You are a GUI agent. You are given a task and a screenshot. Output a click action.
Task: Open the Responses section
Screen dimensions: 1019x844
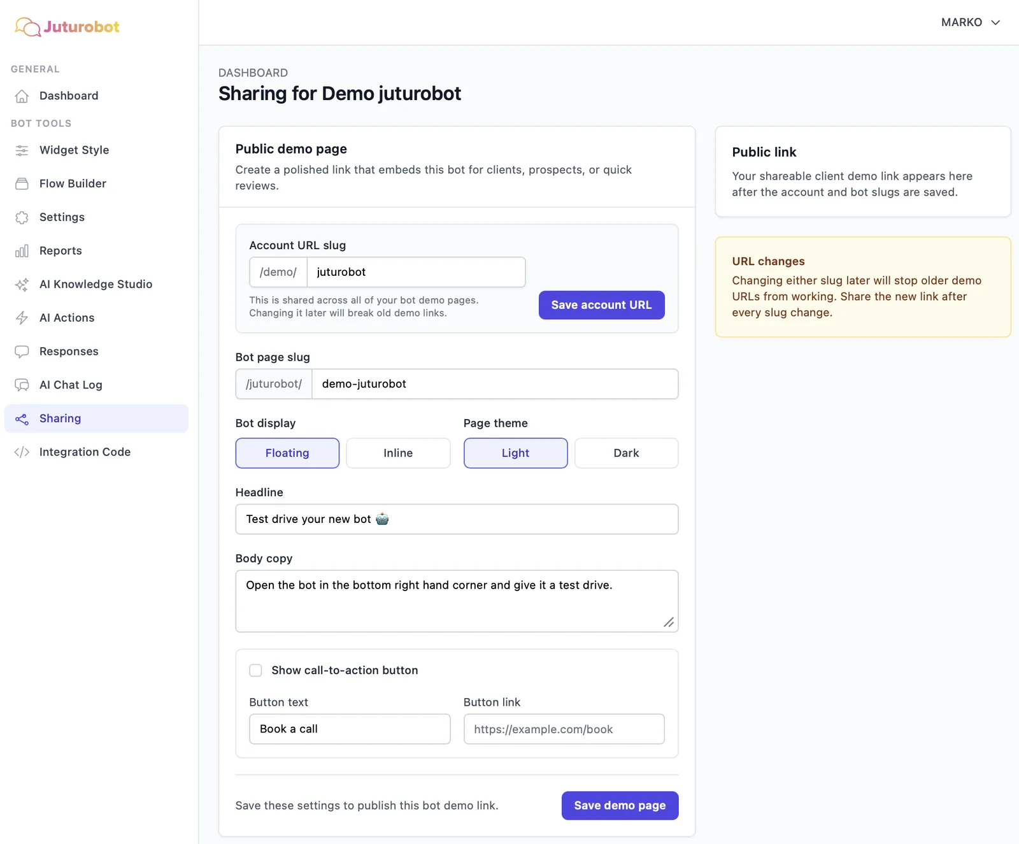[96, 352]
